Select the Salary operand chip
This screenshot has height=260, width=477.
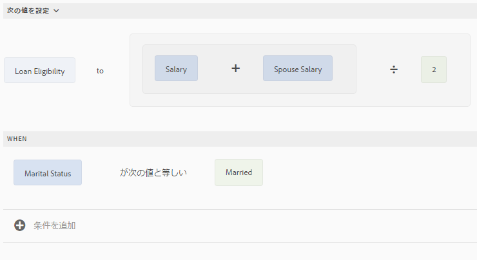(x=176, y=68)
